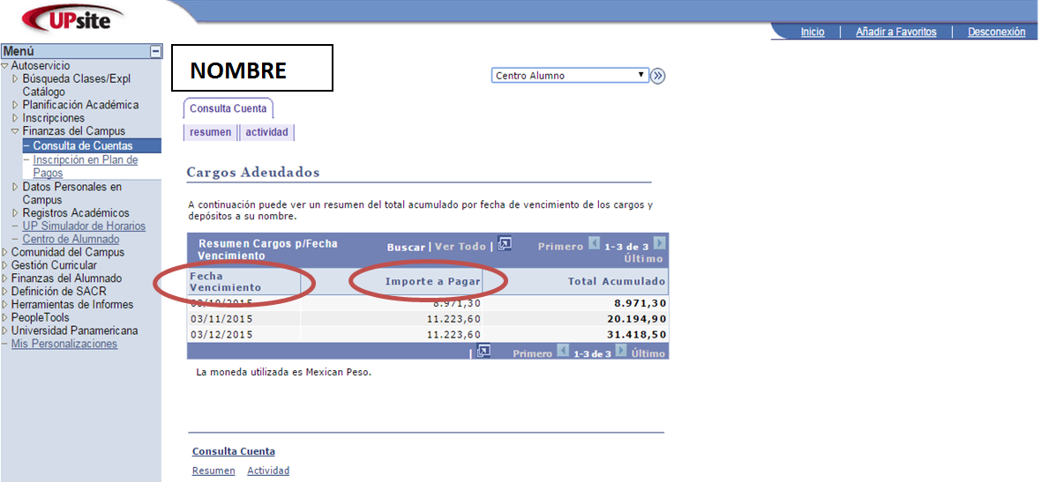Open UP Simulador de Horarios link
1041x482 pixels.
(84, 226)
